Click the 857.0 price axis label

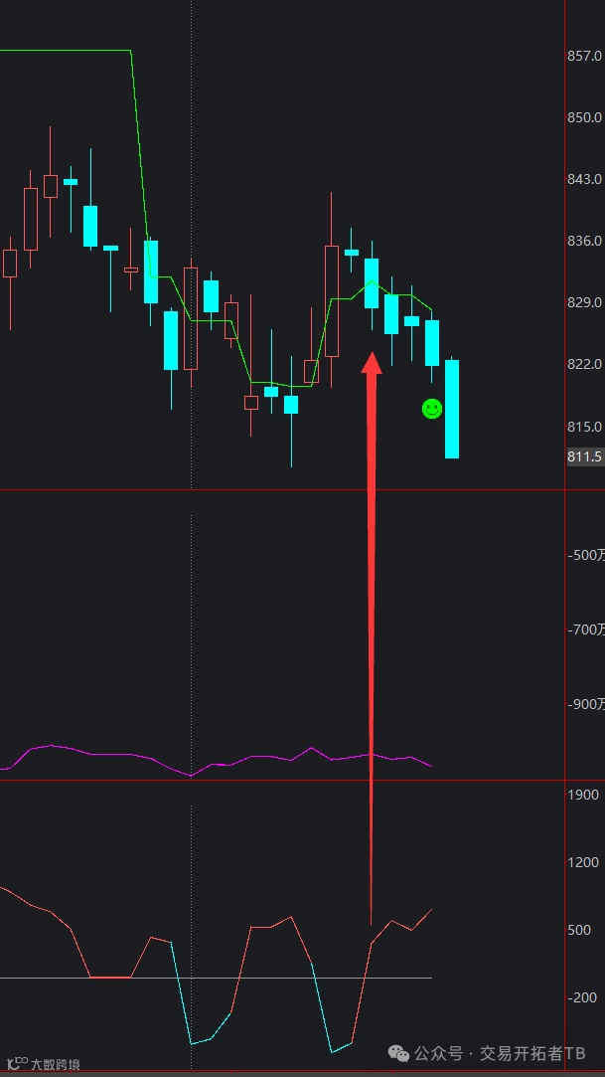point(585,56)
